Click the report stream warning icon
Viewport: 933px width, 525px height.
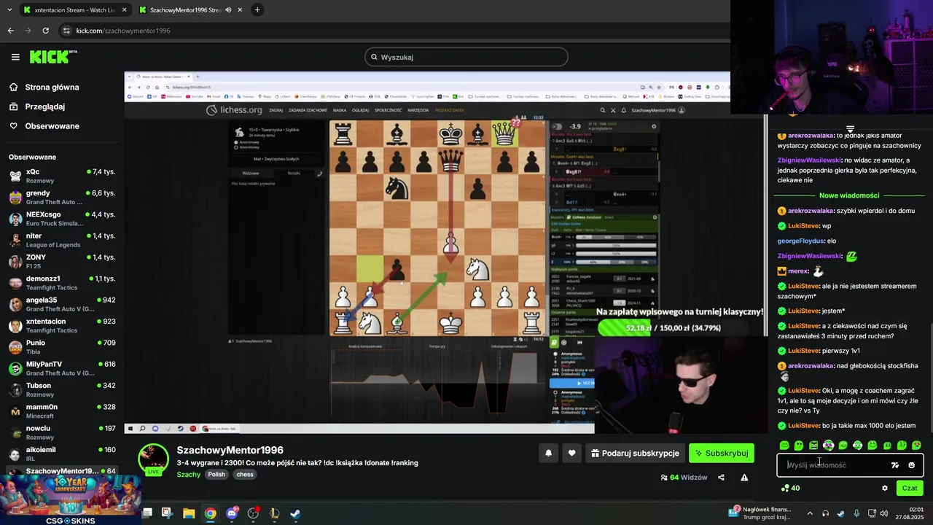744,478
